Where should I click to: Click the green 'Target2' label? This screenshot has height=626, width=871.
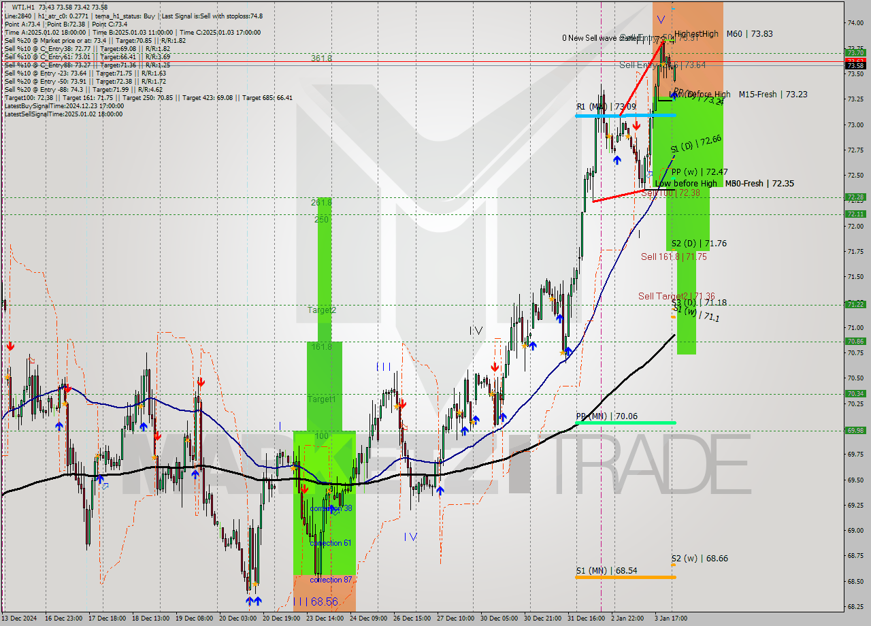coord(321,310)
